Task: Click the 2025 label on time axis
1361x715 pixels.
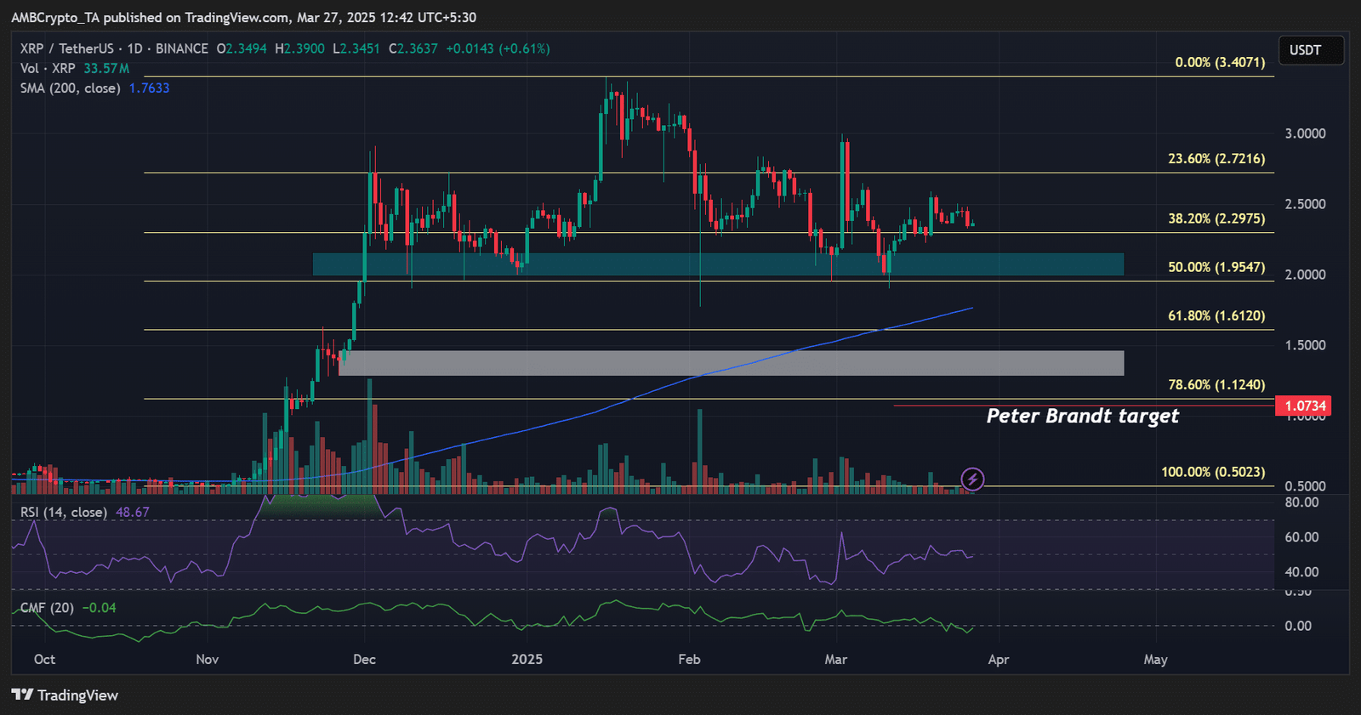Action: (527, 660)
